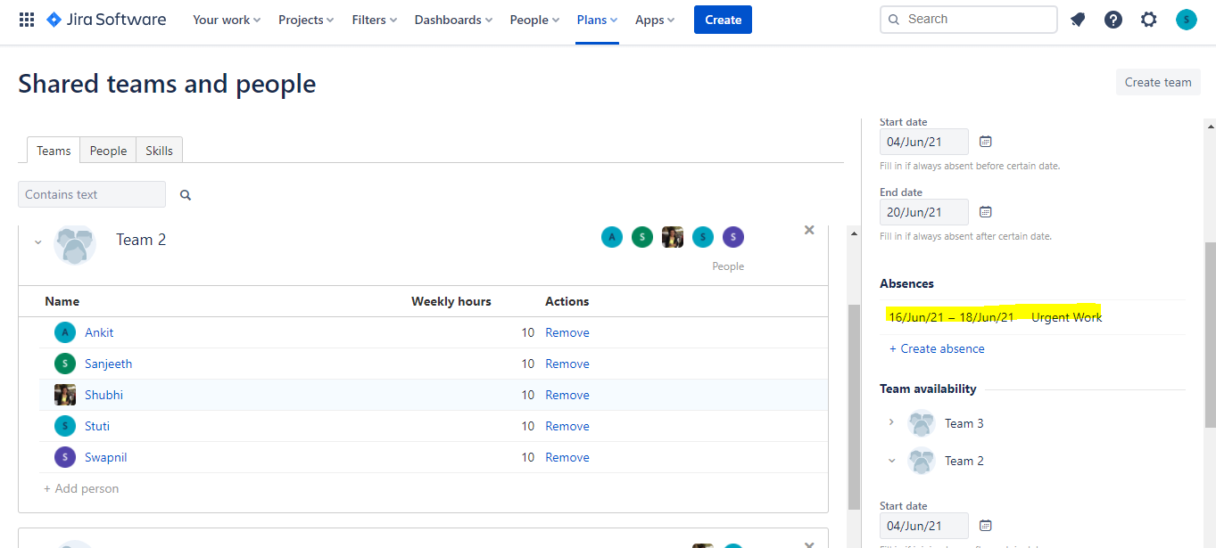This screenshot has width=1216, height=548.
Task: Click the Jira Software logo
Action: point(106,20)
